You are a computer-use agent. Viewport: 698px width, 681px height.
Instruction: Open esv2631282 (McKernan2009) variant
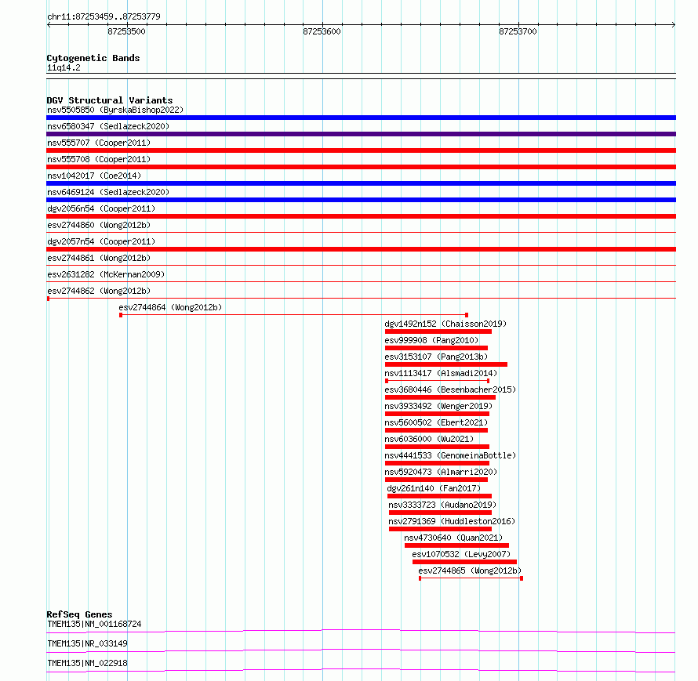click(x=106, y=274)
